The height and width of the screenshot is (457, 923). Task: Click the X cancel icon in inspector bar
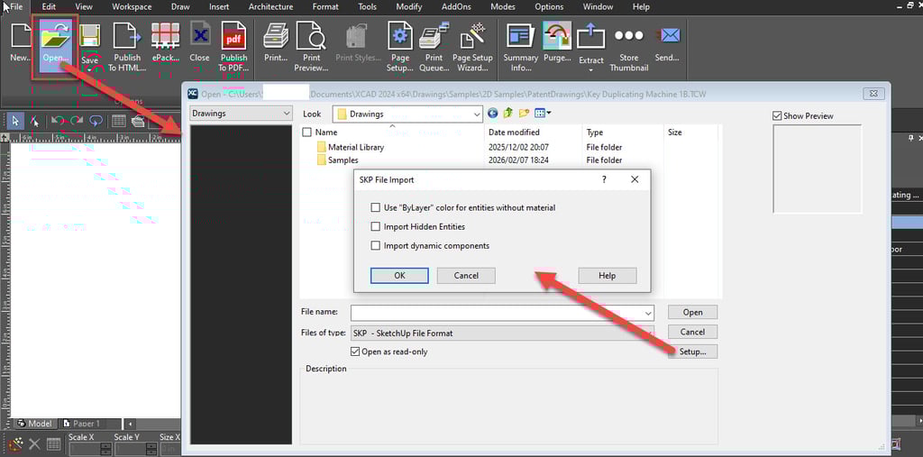tap(35, 444)
